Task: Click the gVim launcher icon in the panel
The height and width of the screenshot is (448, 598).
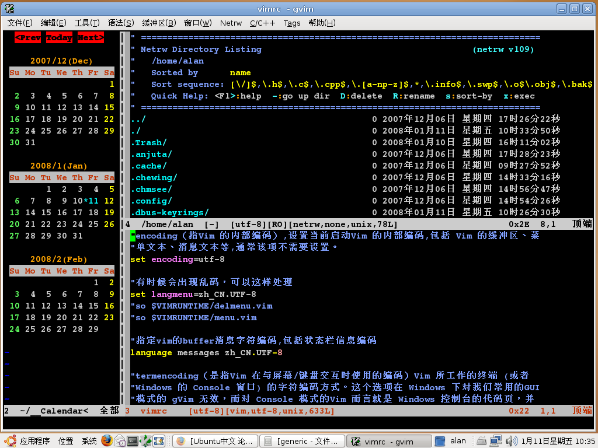Action: tap(145, 441)
